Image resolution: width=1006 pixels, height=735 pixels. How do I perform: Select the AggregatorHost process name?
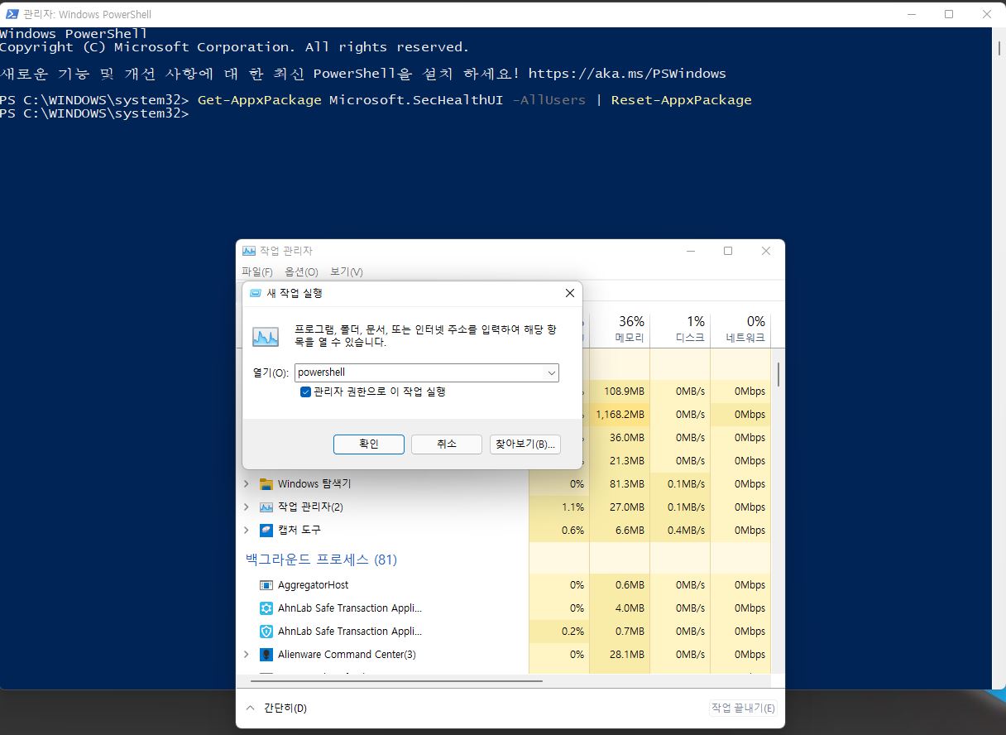(314, 585)
